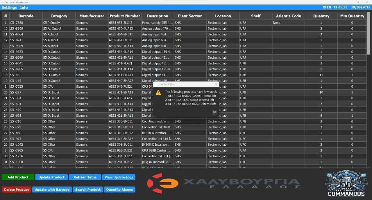Click the Quantity column header
The height and width of the screenshot is (200, 372).
[321, 16]
